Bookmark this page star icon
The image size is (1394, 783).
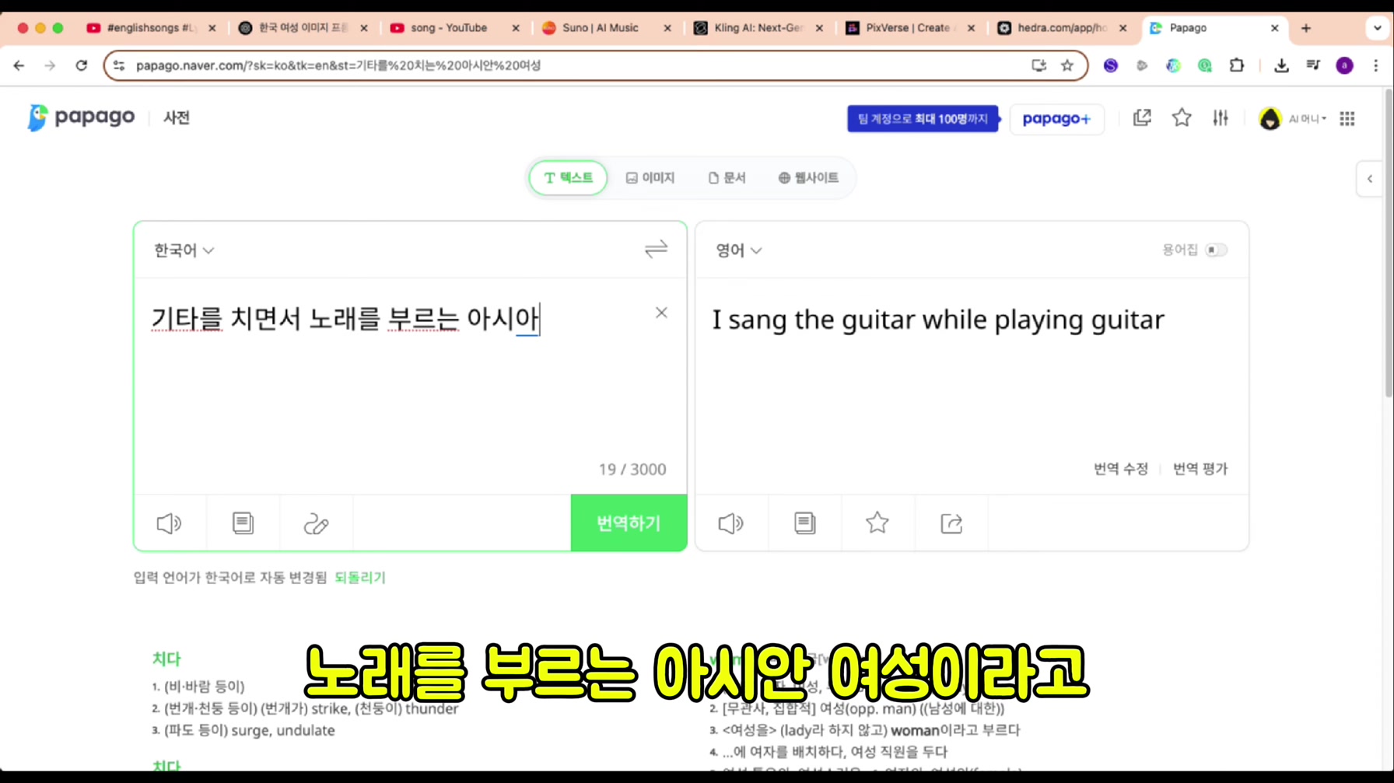(x=1067, y=65)
